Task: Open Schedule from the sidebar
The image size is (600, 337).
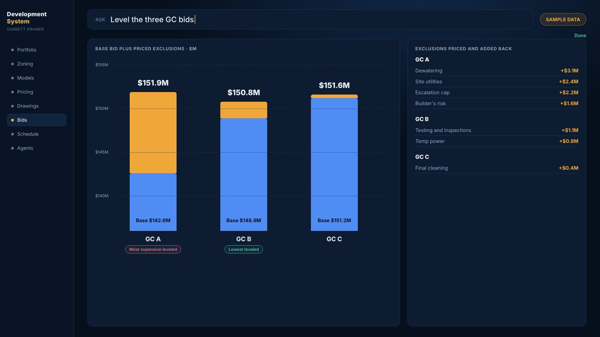Action: pyautogui.click(x=36, y=134)
